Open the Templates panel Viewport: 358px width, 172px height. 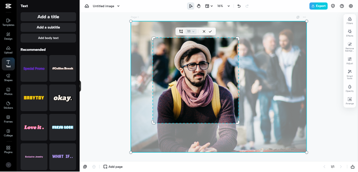(8, 22)
